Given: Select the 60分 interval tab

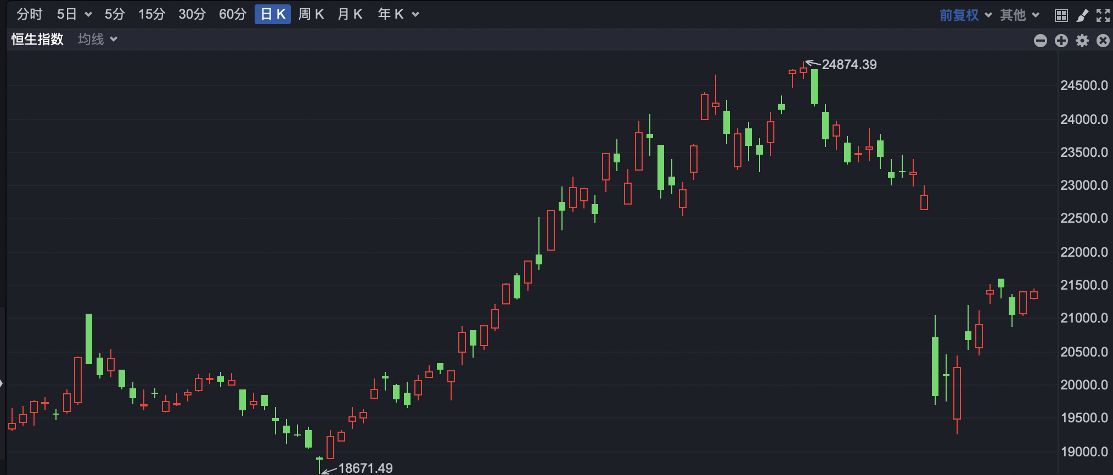Looking at the screenshot, I should click(x=233, y=14).
